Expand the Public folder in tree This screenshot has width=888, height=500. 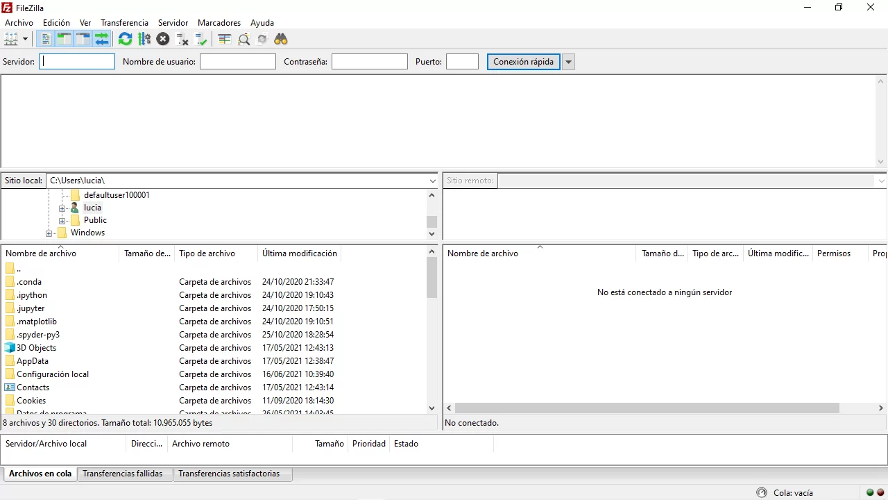62,221
